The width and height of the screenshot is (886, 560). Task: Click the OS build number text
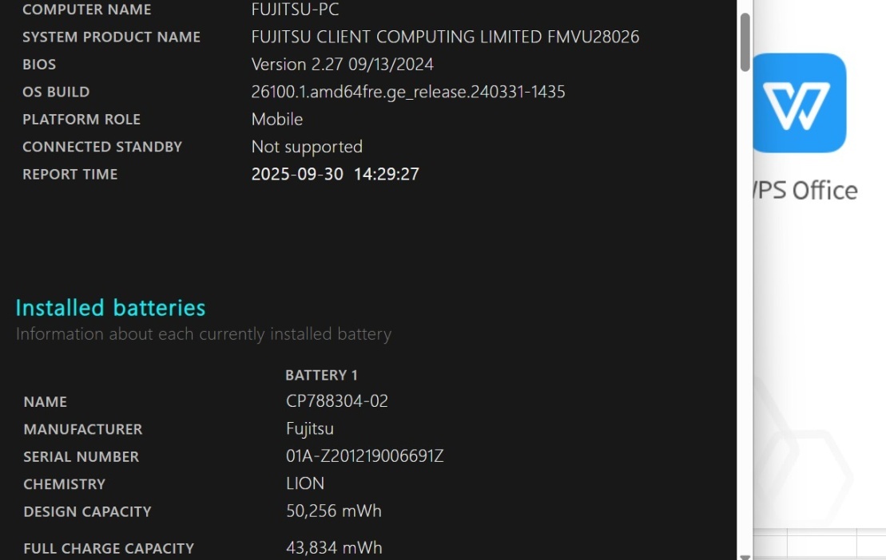pos(407,92)
